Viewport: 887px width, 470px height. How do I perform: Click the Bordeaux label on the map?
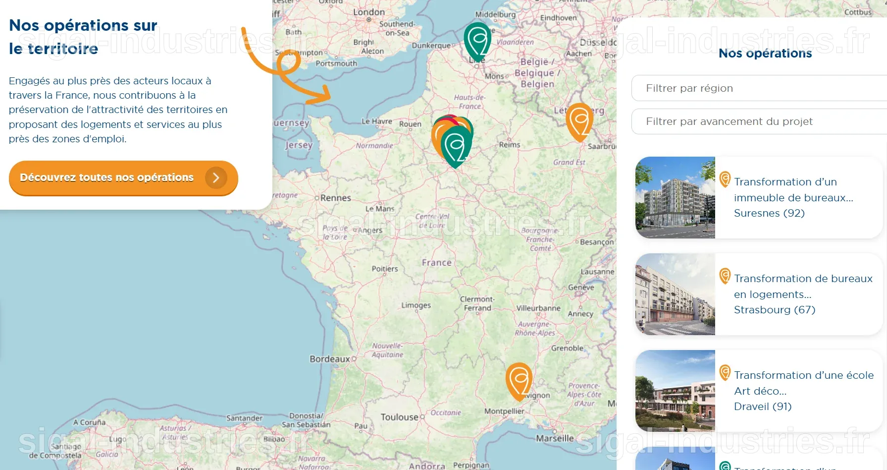[330, 359]
